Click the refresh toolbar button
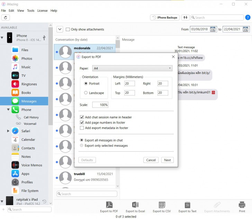 pyautogui.click(x=6, y=18)
